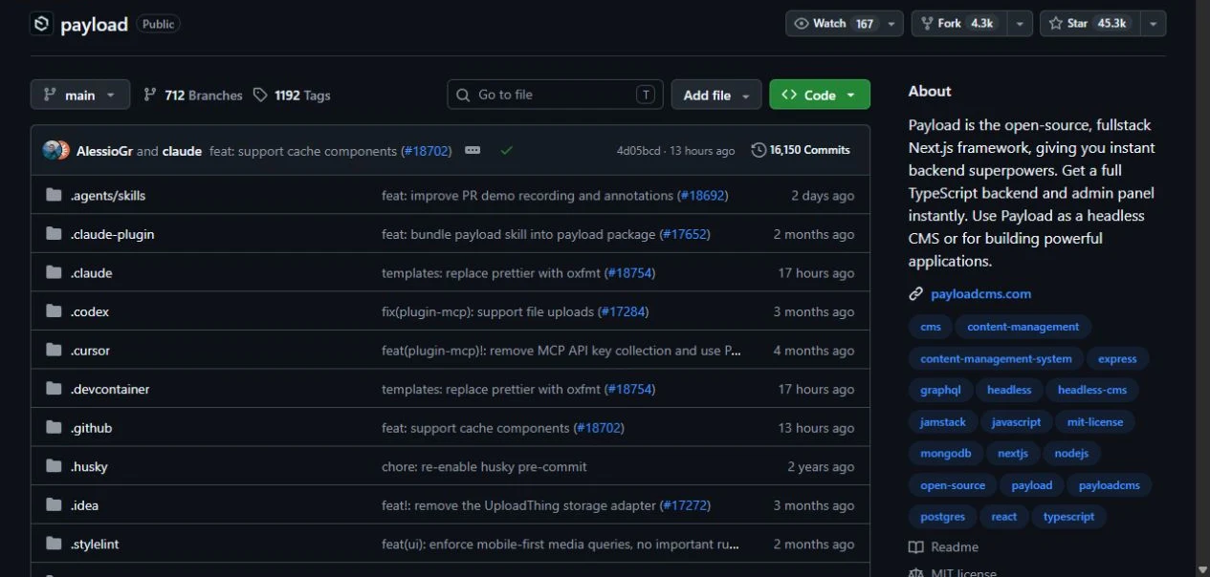The height and width of the screenshot is (577, 1210).
Task: Click the eye icon on Watch button
Action: coord(802,24)
